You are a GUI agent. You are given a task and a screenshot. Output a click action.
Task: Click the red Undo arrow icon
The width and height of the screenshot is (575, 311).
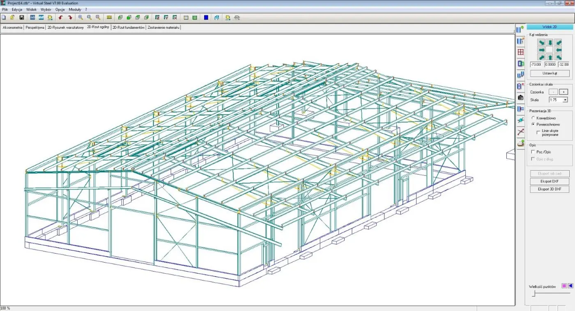pyautogui.click(x=61, y=18)
